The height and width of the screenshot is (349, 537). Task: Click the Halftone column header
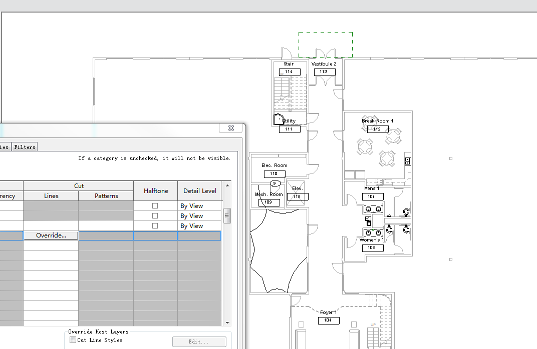156,190
